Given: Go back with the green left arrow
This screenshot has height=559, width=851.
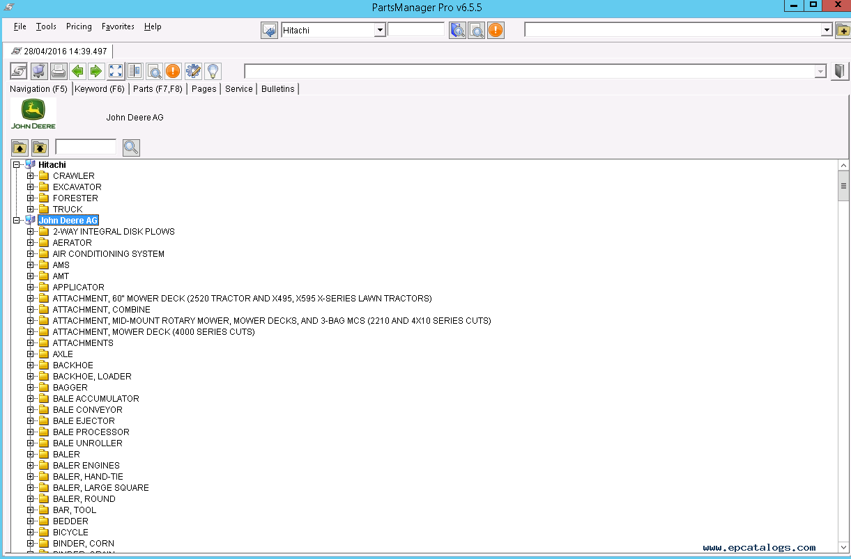Looking at the screenshot, I should click(78, 71).
